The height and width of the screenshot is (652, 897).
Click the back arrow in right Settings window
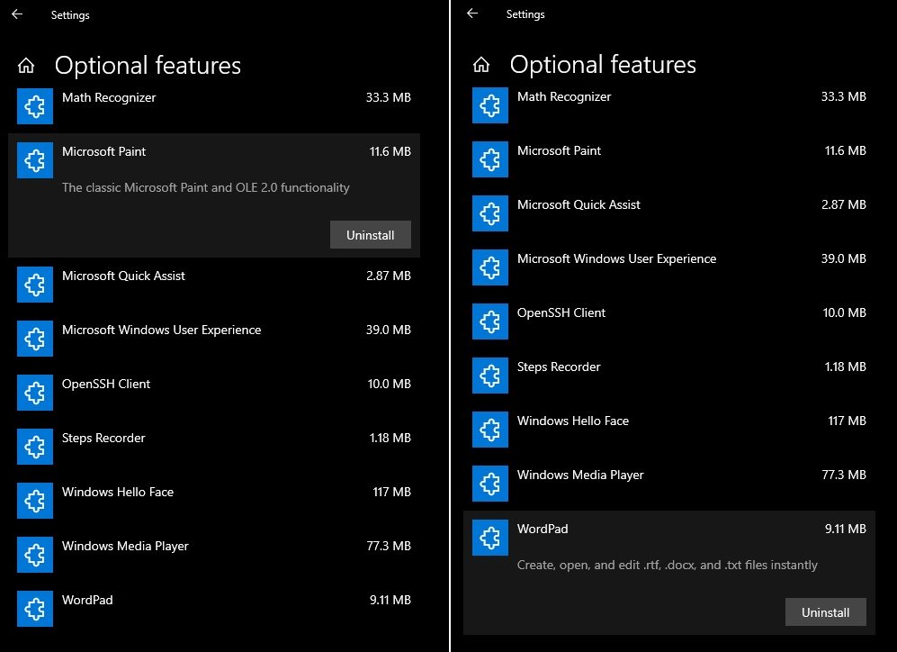(472, 14)
